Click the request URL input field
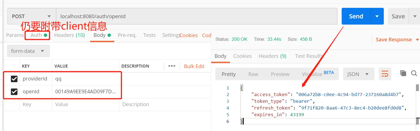Viewport: 420px width, 131px height. (197, 16)
